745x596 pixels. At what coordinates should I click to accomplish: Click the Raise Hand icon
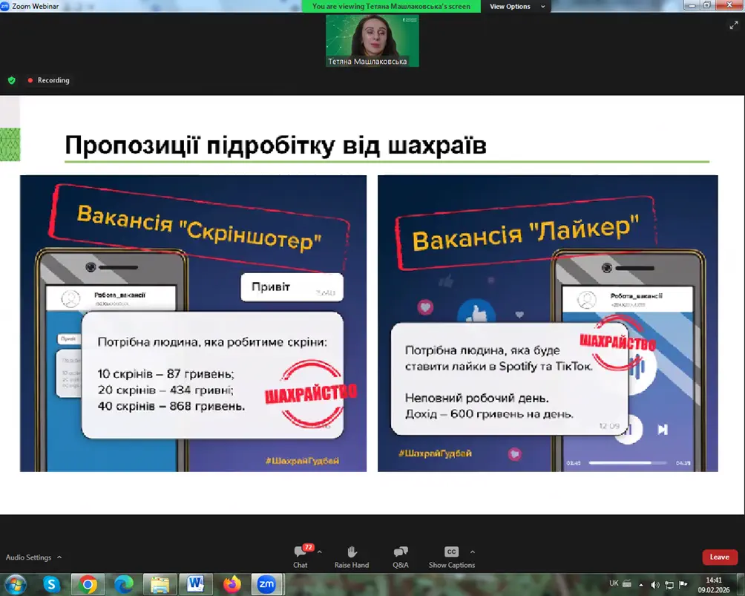[x=352, y=556]
